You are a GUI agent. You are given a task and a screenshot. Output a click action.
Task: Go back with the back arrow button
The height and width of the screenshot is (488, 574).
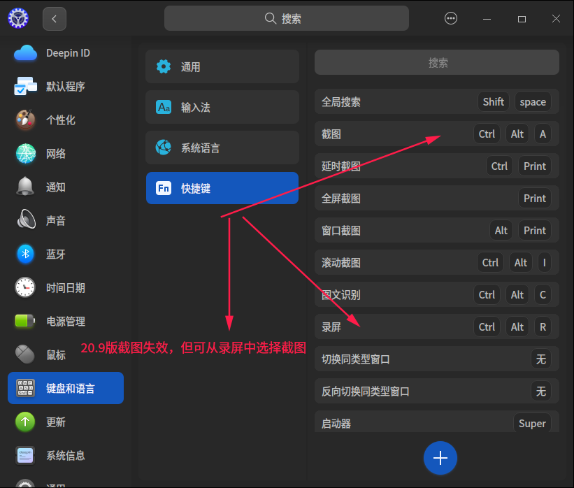click(54, 19)
